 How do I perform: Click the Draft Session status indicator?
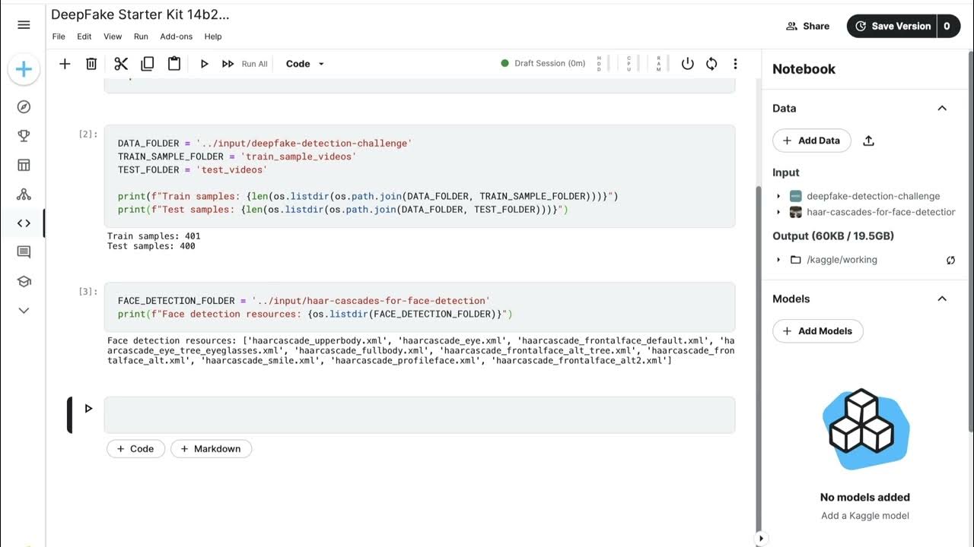(543, 63)
